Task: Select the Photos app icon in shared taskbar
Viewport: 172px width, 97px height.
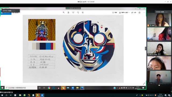Action: [82, 88]
